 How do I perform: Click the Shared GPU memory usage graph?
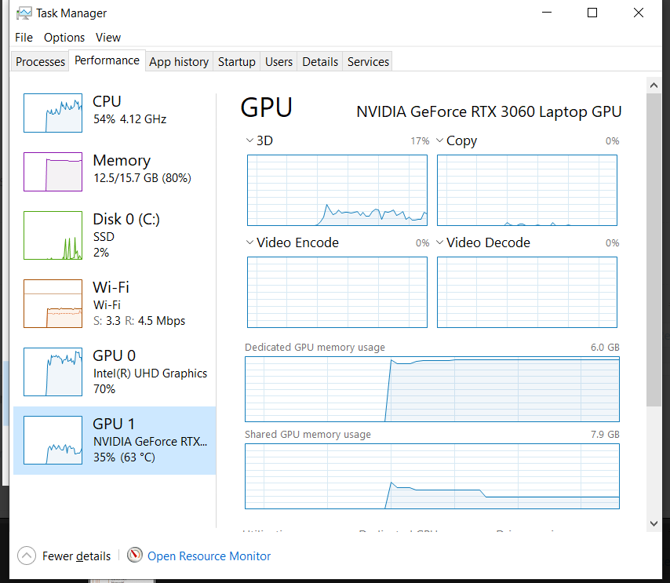[432, 476]
